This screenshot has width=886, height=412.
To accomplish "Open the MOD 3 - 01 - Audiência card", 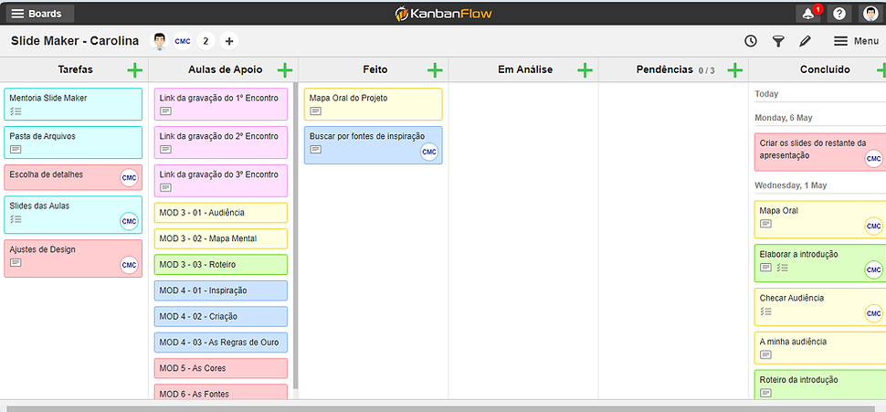I will click(220, 213).
